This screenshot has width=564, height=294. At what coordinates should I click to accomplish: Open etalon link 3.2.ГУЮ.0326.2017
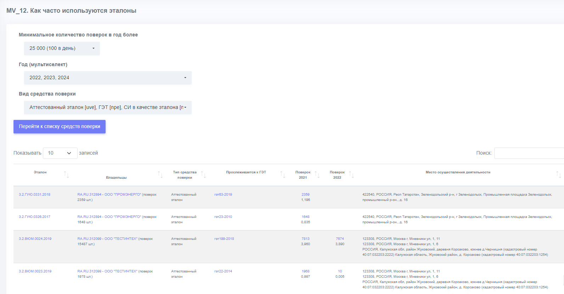(x=34, y=217)
